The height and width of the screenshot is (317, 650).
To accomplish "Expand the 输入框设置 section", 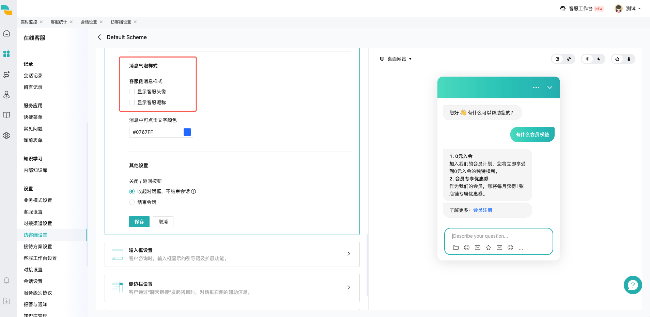I will (232, 254).
